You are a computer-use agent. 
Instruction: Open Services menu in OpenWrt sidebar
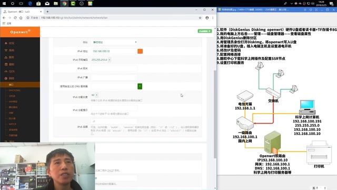pos(9,58)
